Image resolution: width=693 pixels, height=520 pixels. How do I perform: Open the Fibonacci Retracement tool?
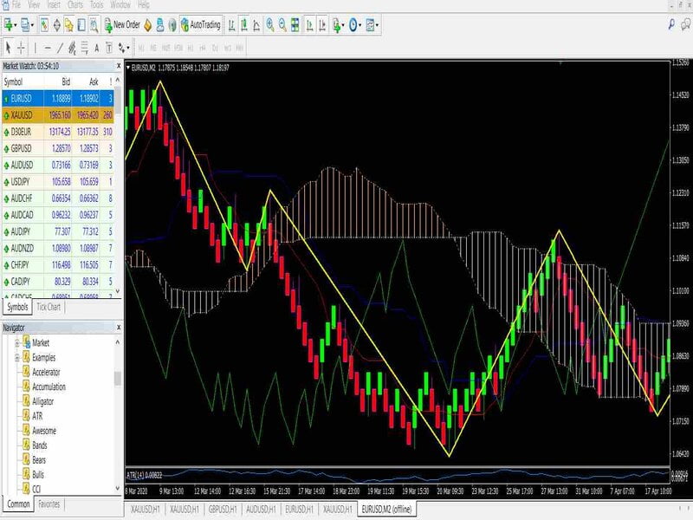click(x=85, y=43)
